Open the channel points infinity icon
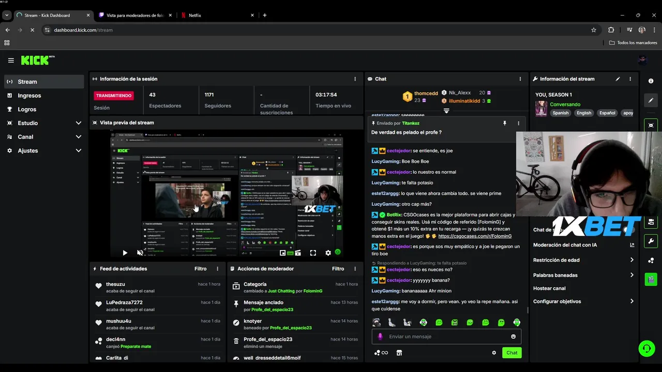The image size is (662, 372). point(381,353)
